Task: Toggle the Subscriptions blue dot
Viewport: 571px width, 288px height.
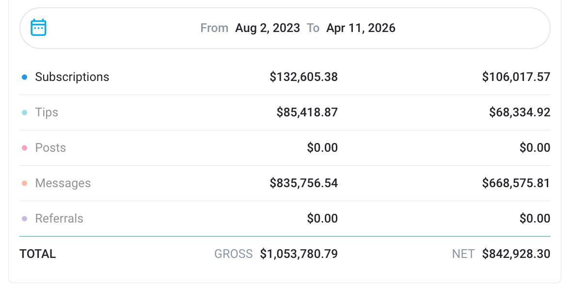Action: coord(24,77)
